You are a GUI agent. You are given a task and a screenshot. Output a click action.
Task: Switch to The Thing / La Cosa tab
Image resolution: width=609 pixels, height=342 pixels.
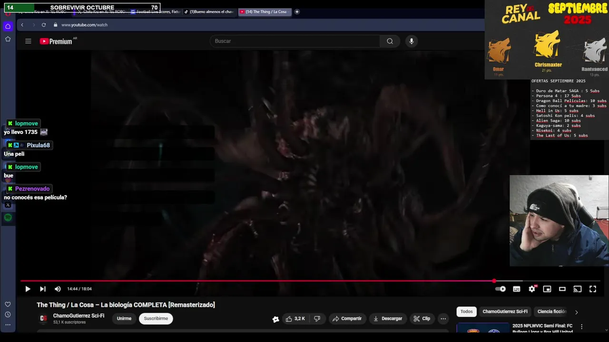[264, 12]
